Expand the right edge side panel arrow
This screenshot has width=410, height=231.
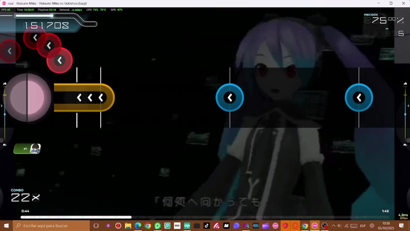pyautogui.click(x=408, y=106)
